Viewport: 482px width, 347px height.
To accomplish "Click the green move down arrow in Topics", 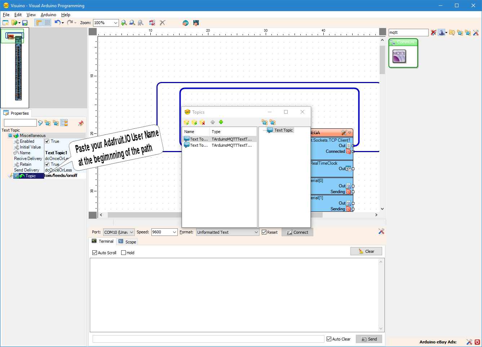I will [x=221, y=122].
